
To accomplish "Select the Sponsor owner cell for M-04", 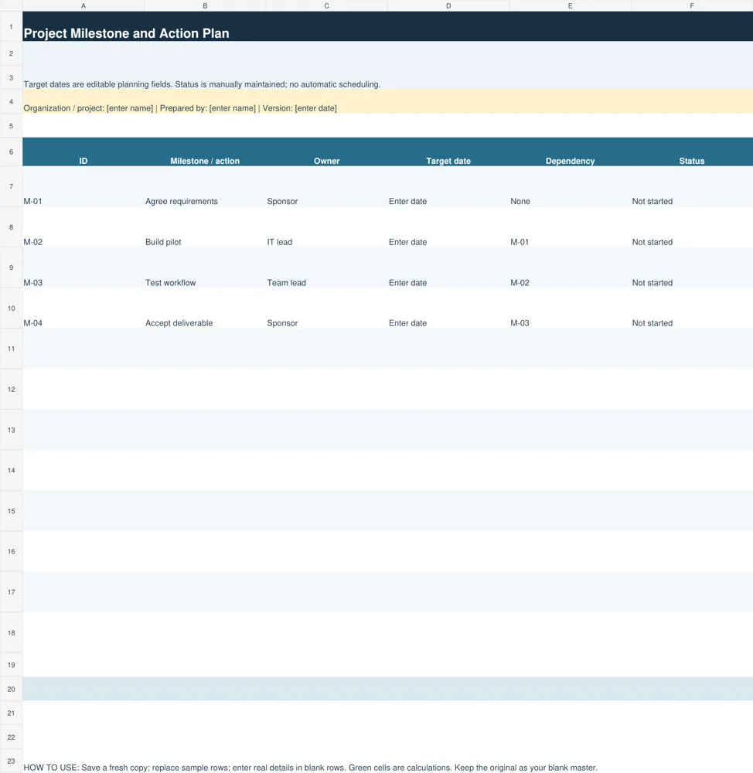I will [327, 308].
